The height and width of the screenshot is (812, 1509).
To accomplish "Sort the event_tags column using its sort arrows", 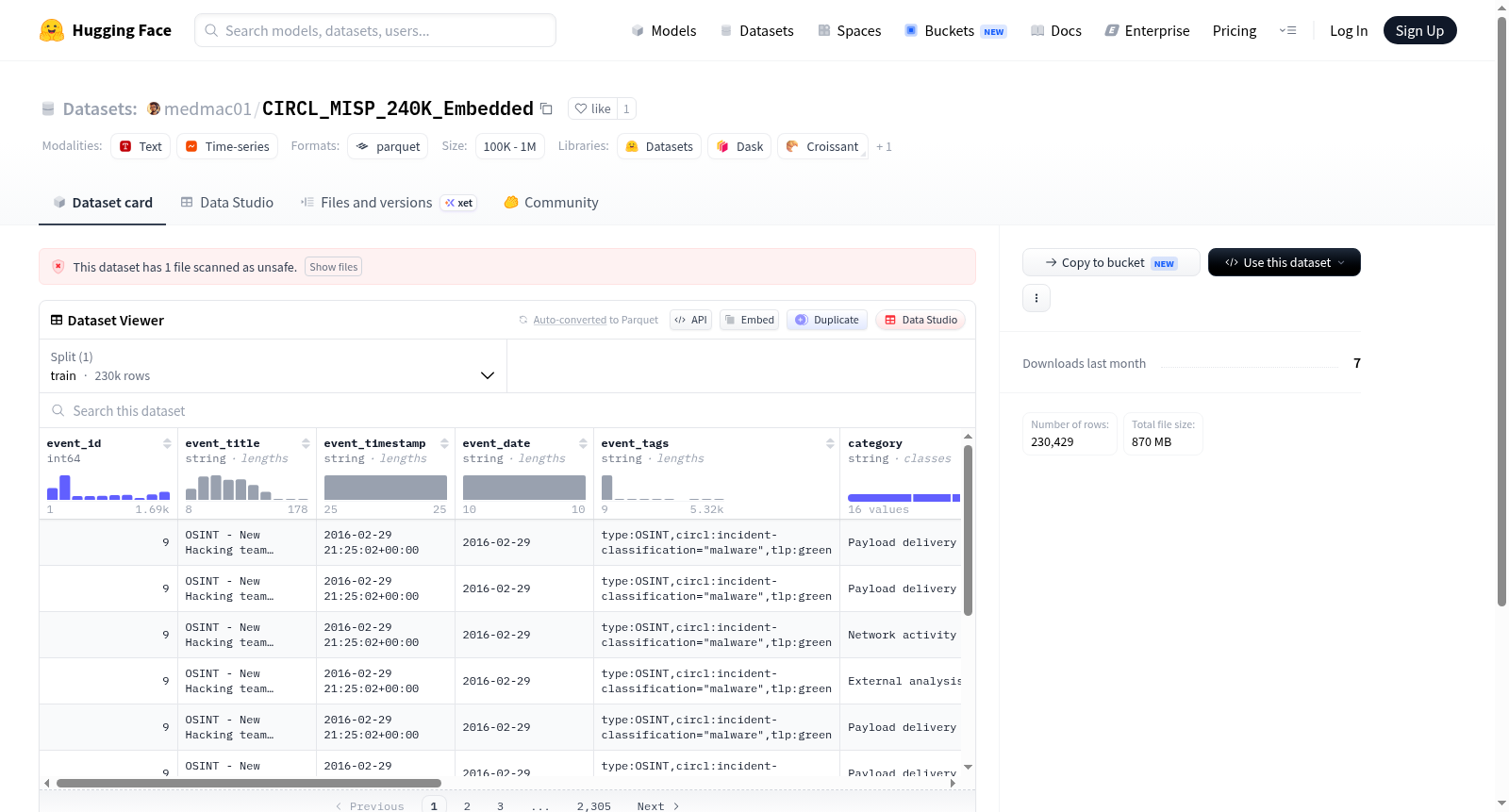I will click(x=830, y=443).
